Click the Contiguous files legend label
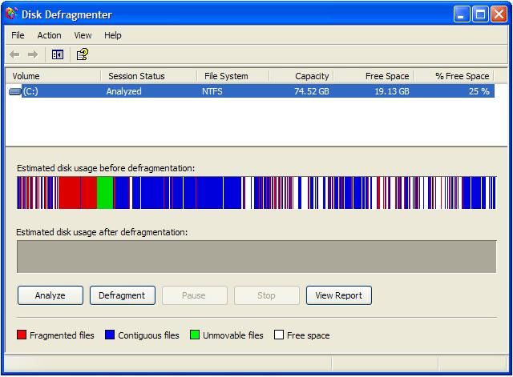513x377 pixels. coord(148,335)
